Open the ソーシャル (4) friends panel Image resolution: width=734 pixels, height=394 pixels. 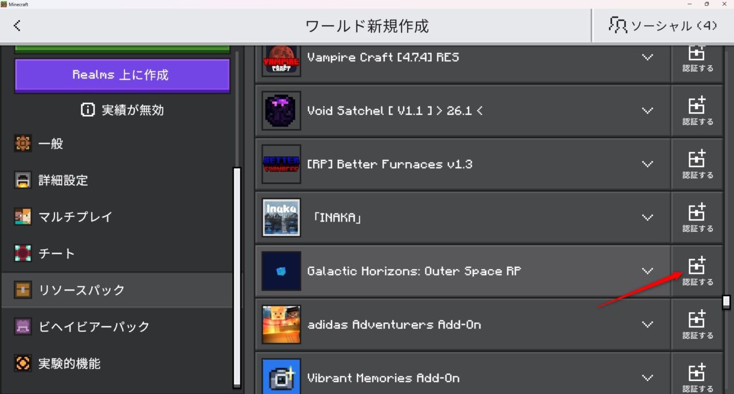coord(663,25)
